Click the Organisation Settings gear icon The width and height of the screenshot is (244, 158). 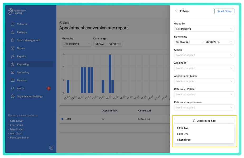coord(12,96)
